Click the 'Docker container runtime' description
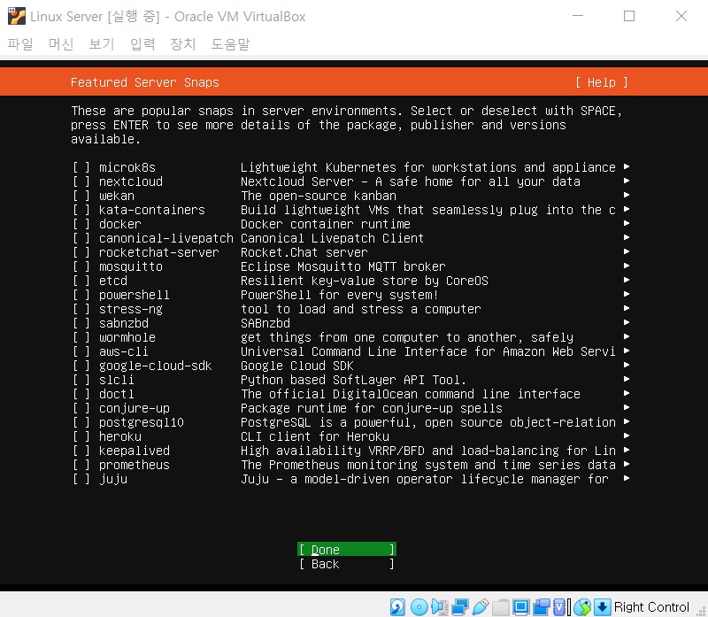Screen dimensions: 708x617 coord(326,224)
